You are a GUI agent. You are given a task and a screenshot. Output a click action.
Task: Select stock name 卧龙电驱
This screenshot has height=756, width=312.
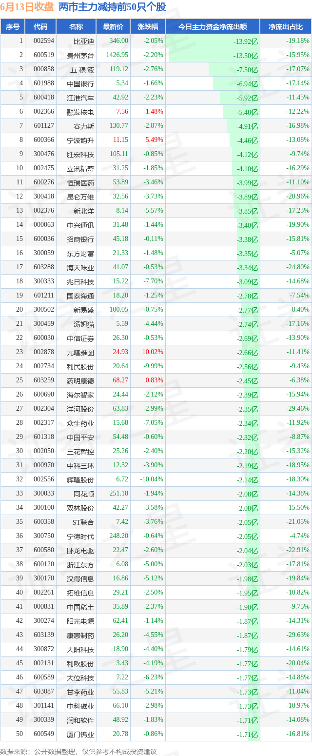pos(80,550)
